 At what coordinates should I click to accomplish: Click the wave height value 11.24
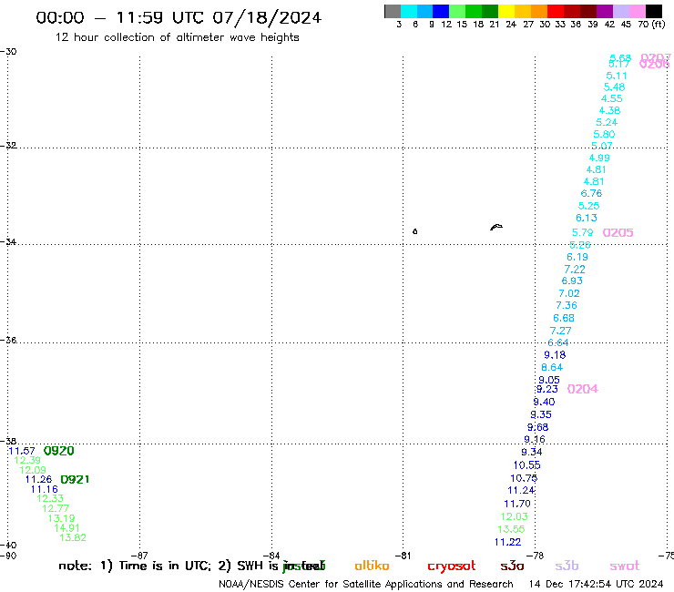521,491
